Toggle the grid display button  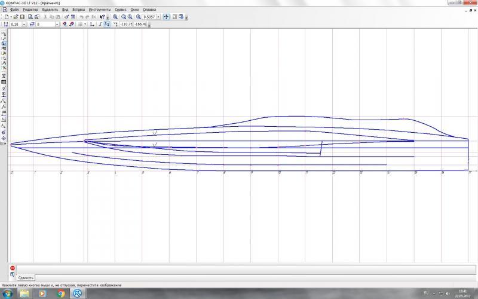(81, 25)
